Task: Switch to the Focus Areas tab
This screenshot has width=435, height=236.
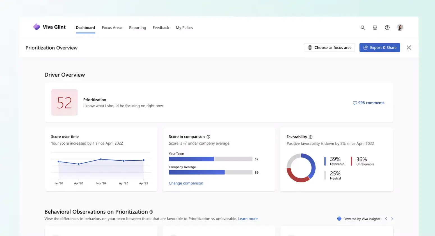Action: coord(112,27)
